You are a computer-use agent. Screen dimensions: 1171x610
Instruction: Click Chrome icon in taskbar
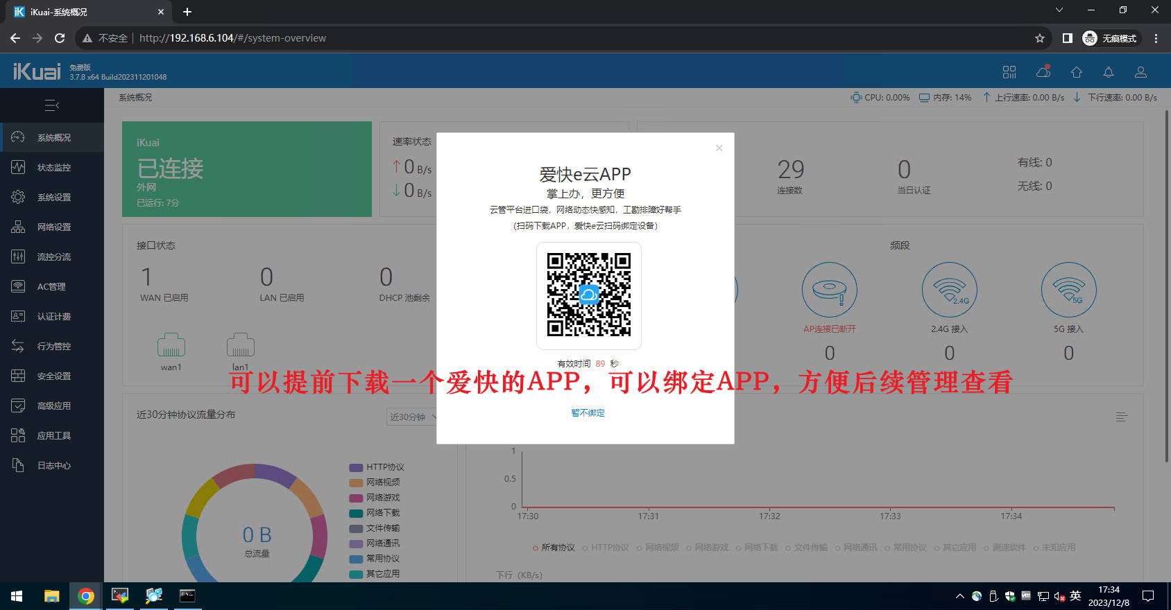[x=86, y=596]
